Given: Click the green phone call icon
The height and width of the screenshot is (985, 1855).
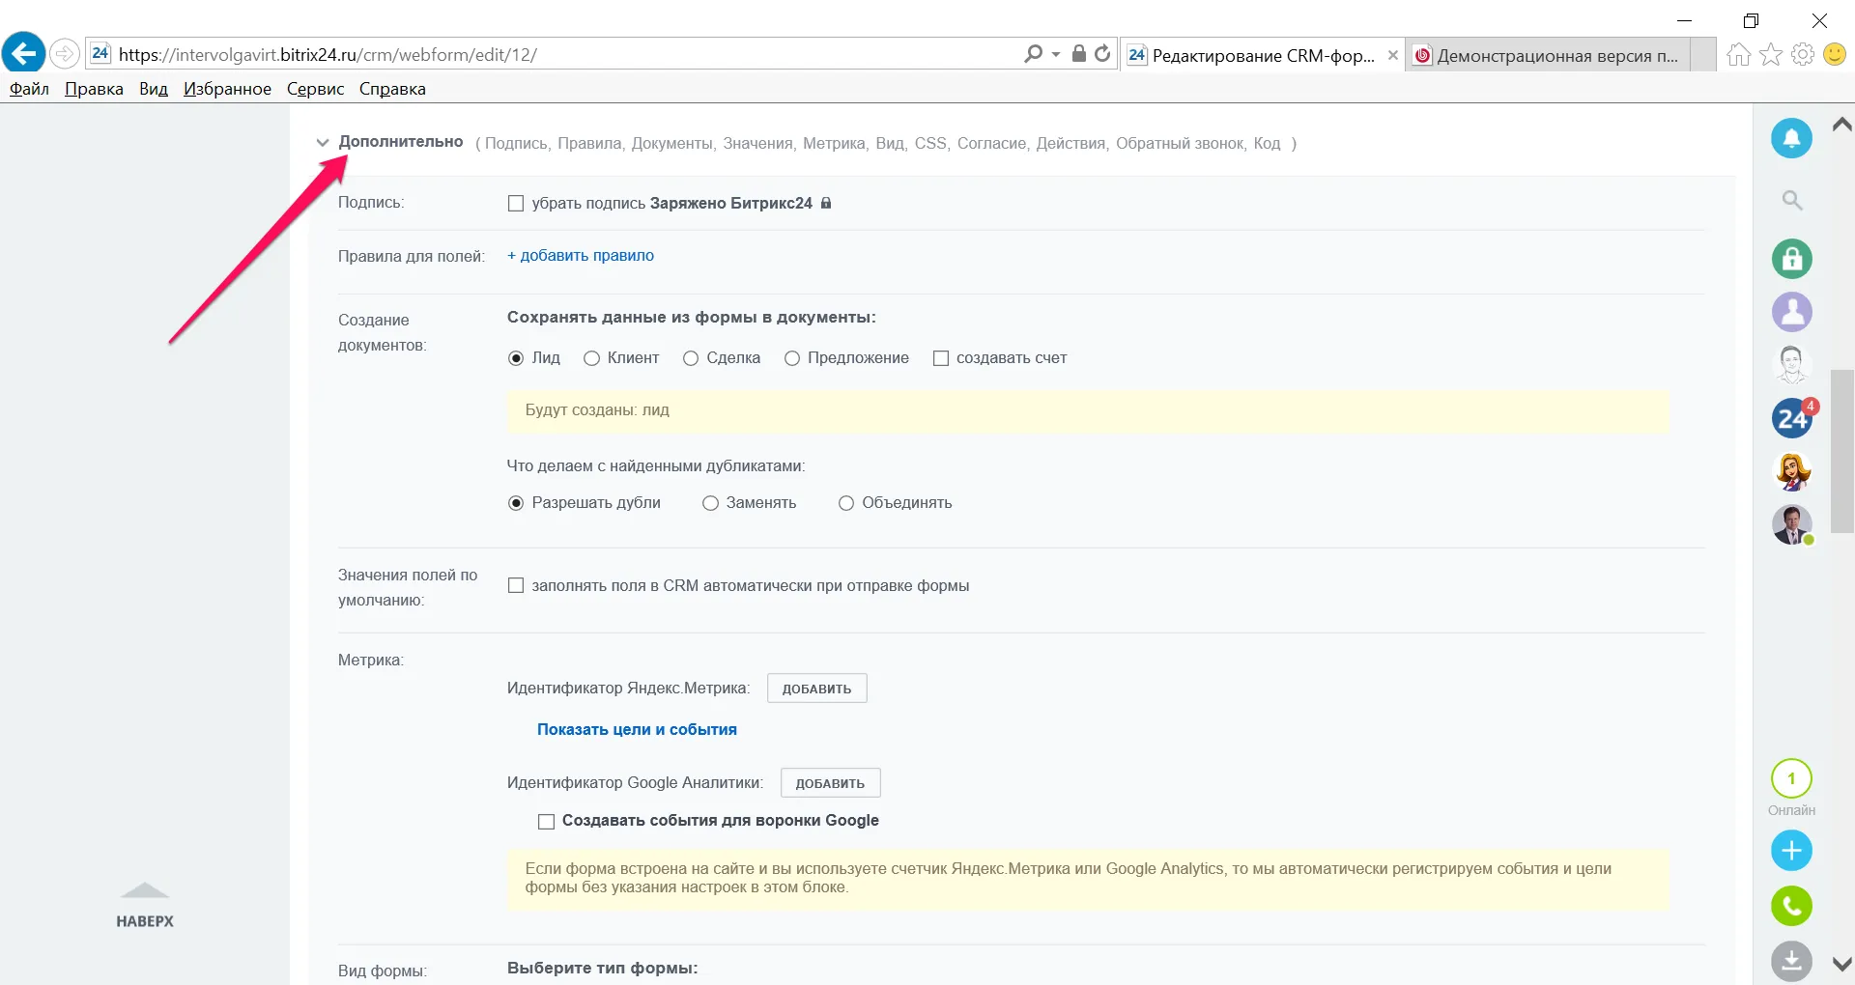Looking at the screenshot, I should tap(1791, 906).
